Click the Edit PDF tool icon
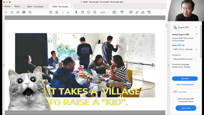The height and width of the screenshot is (115, 204). [175, 92]
